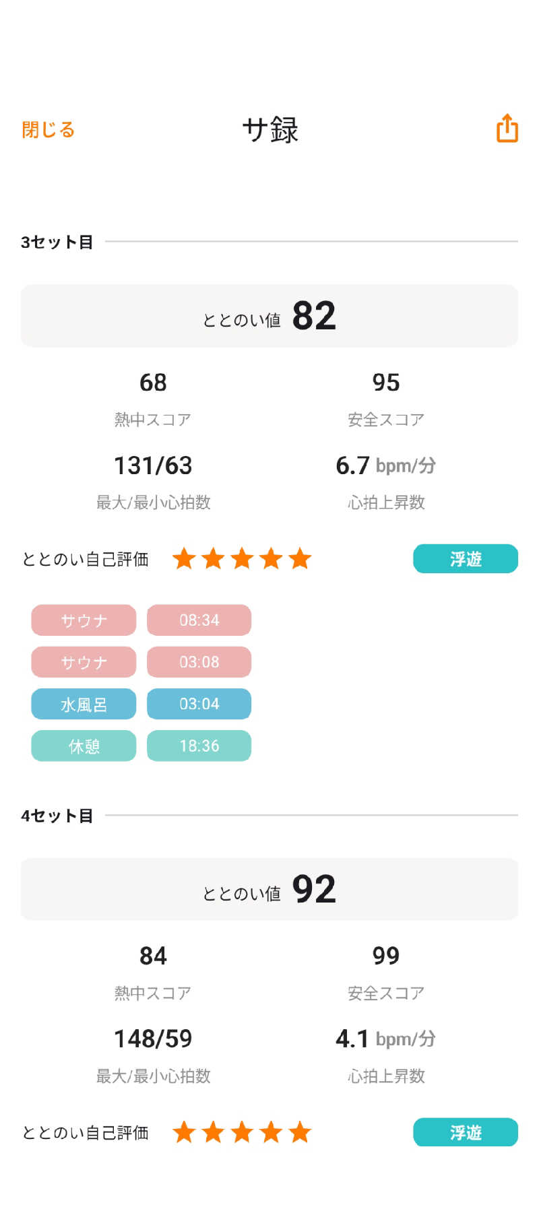Select the 08:34 sauna time chip
The image size is (539, 1209).
point(199,620)
